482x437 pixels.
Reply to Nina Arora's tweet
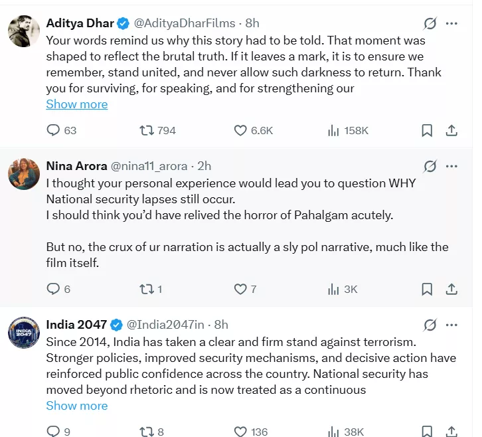click(53, 289)
